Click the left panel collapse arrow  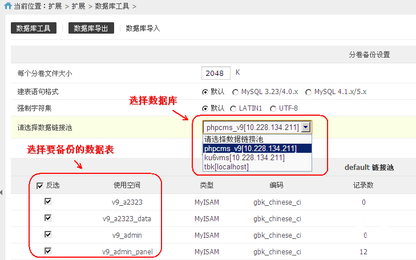pyautogui.click(x=2, y=193)
